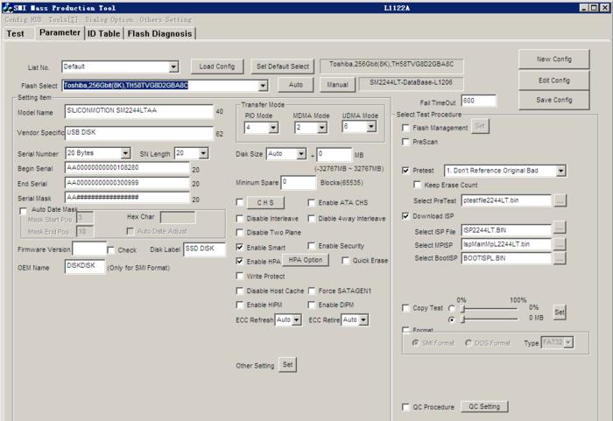Uncheck the Enable Smart option
Screen dimensions: 613x421
pyautogui.click(x=240, y=247)
